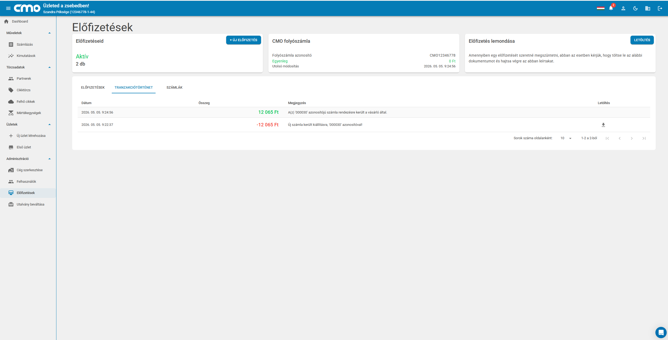Open Cég szerkesztése in sidebar
The height and width of the screenshot is (340, 668).
28,170
